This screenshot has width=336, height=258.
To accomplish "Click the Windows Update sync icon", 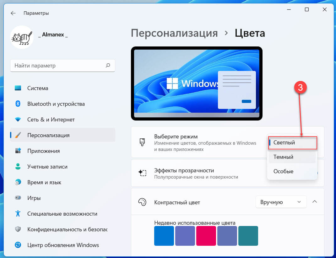I will 18,245.
